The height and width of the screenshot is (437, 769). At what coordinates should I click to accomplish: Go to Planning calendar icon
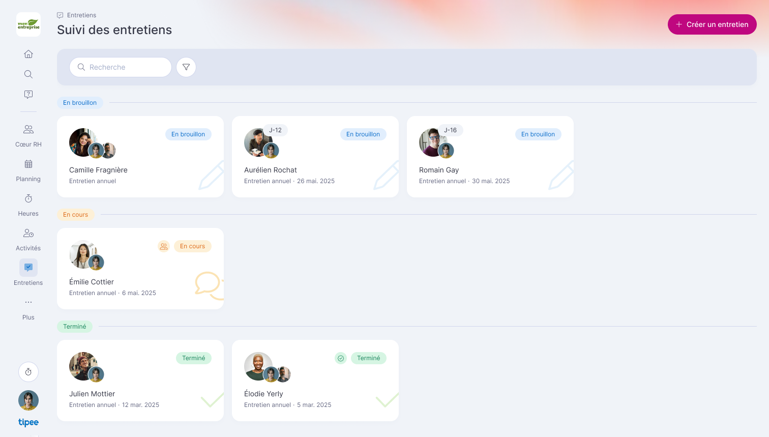point(28,170)
